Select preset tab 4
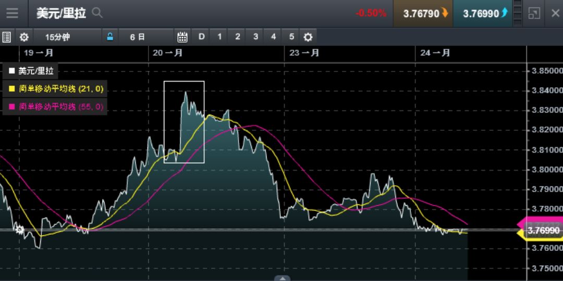This screenshot has width=563, height=281. pyautogui.click(x=273, y=36)
